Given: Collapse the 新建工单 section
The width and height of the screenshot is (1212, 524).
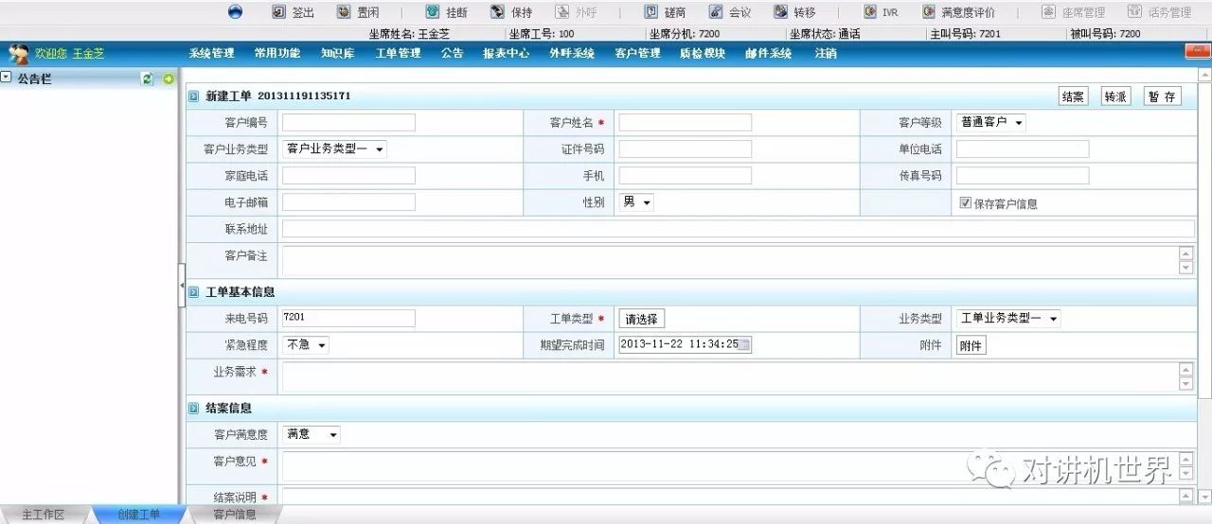Looking at the screenshot, I should pos(194,96).
